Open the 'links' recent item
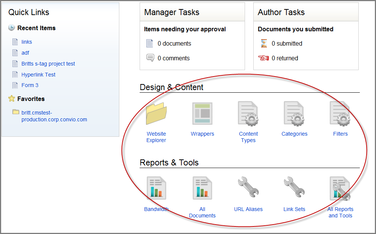This screenshot has height=234, width=376. point(27,42)
